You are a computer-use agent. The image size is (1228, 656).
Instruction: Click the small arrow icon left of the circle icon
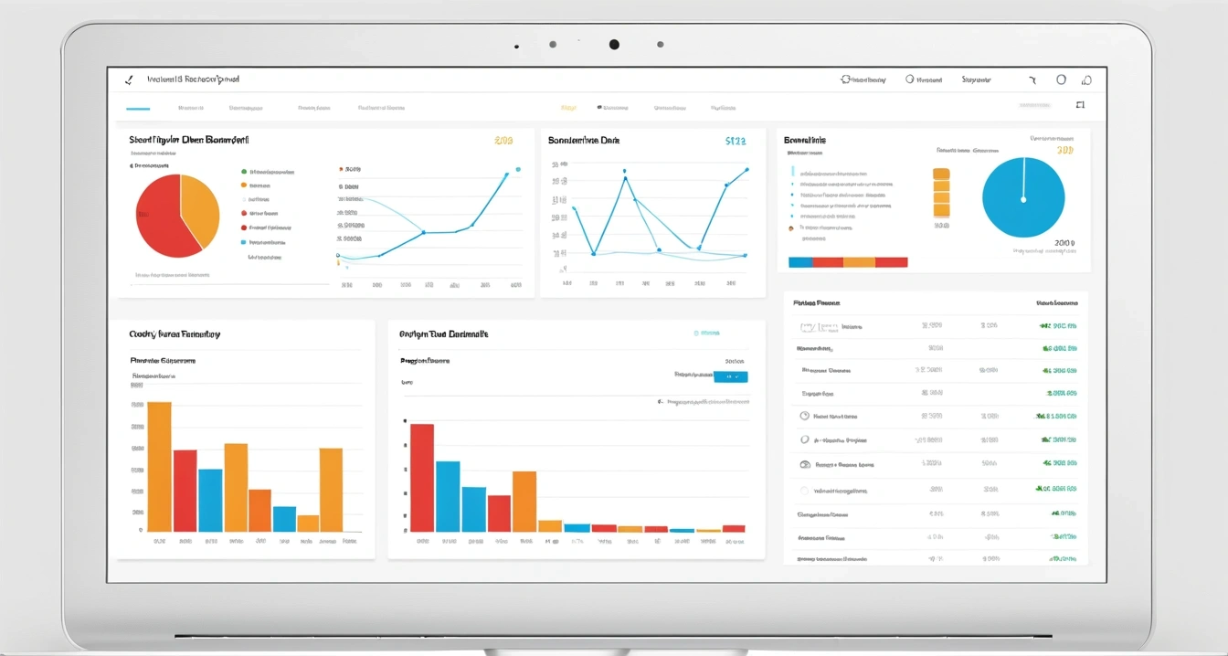1032,80
